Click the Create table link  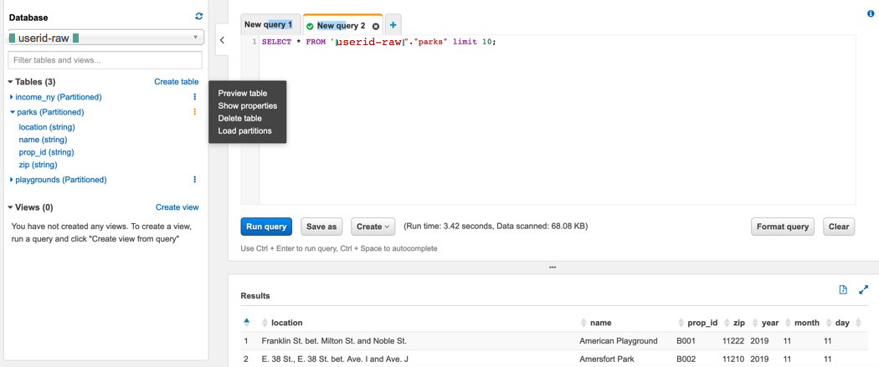point(176,82)
